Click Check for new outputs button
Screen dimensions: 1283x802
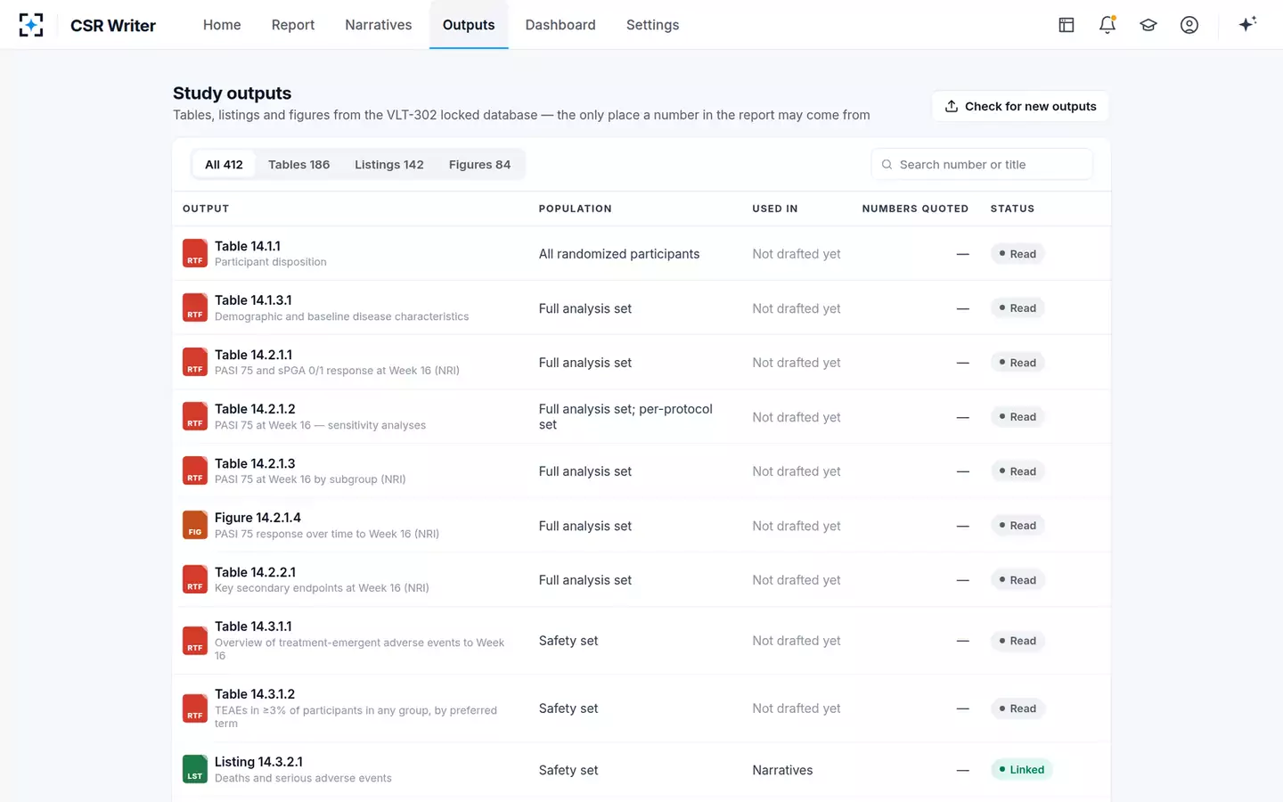(x=1020, y=106)
